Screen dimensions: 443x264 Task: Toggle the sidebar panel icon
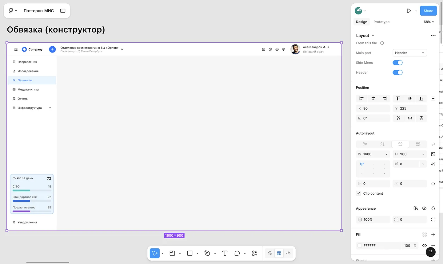point(63,11)
